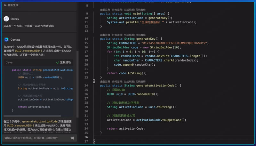Click 函数注释 above the generateKey method

tap(105, 35)
